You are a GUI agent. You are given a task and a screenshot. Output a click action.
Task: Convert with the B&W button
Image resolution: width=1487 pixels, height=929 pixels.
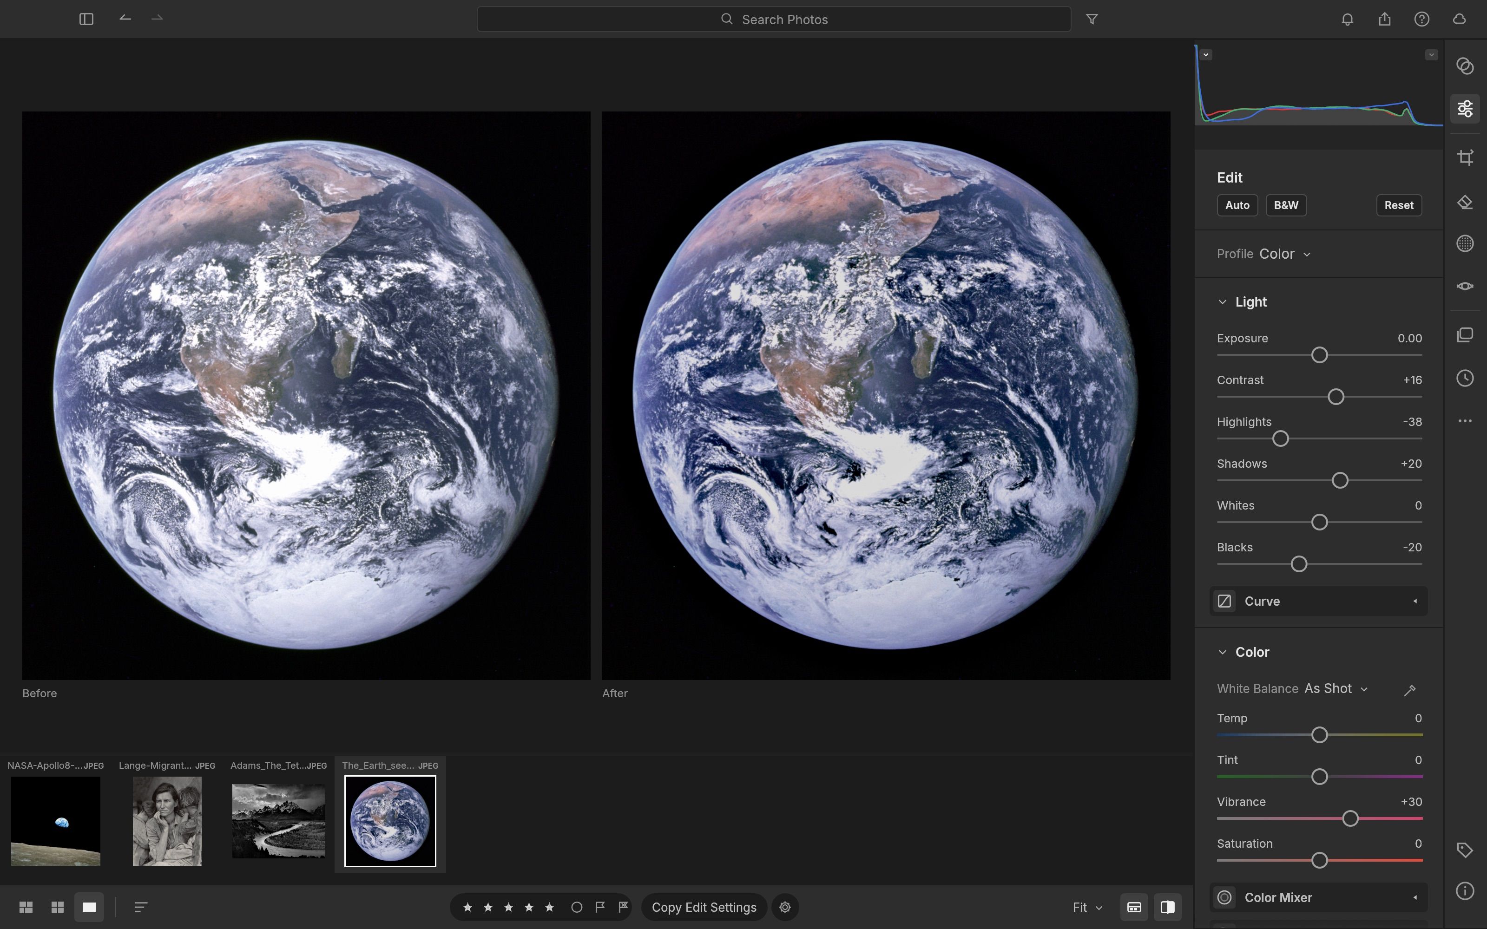point(1286,205)
